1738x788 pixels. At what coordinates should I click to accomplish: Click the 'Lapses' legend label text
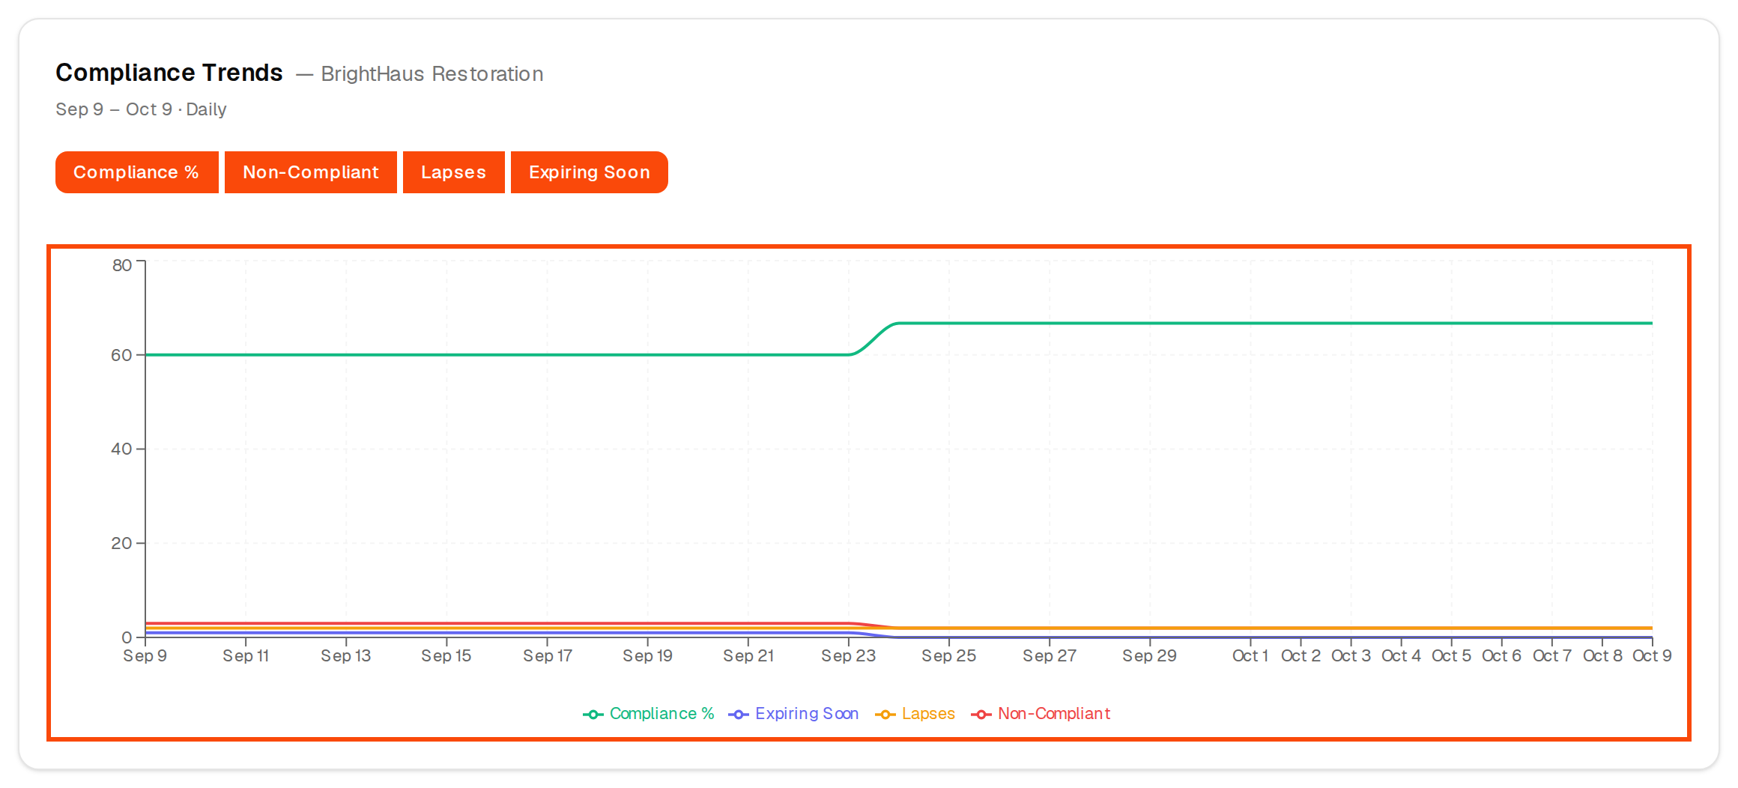(929, 714)
